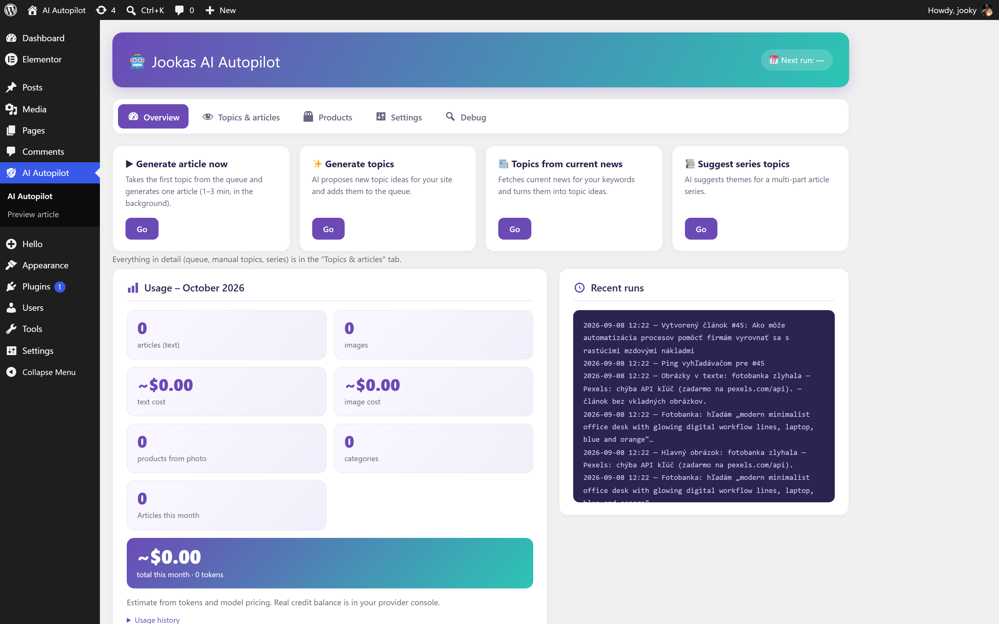Open the Users menu item
This screenshot has width=999, height=624.
tap(50, 308)
